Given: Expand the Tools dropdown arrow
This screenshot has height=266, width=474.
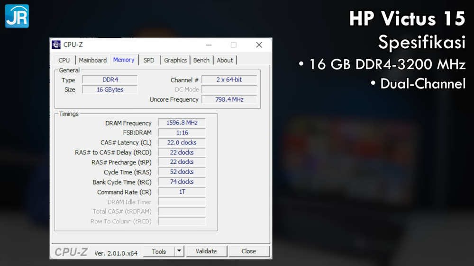Looking at the screenshot, I should pyautogui.click(x=179, y=251).
